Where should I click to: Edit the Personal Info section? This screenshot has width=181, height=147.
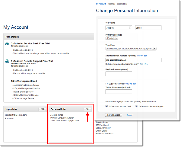tap(87, 109)
